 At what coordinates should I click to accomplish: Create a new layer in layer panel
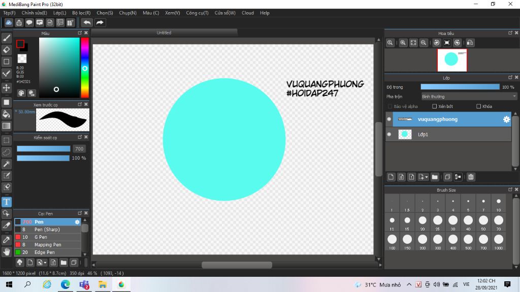point(391,177)
